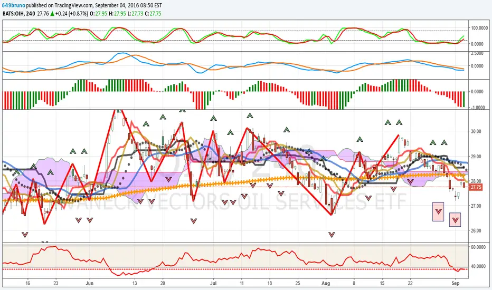Click the 240 timeframe interval label
This screenshot has width=492, height=290.
coord(31,14)
